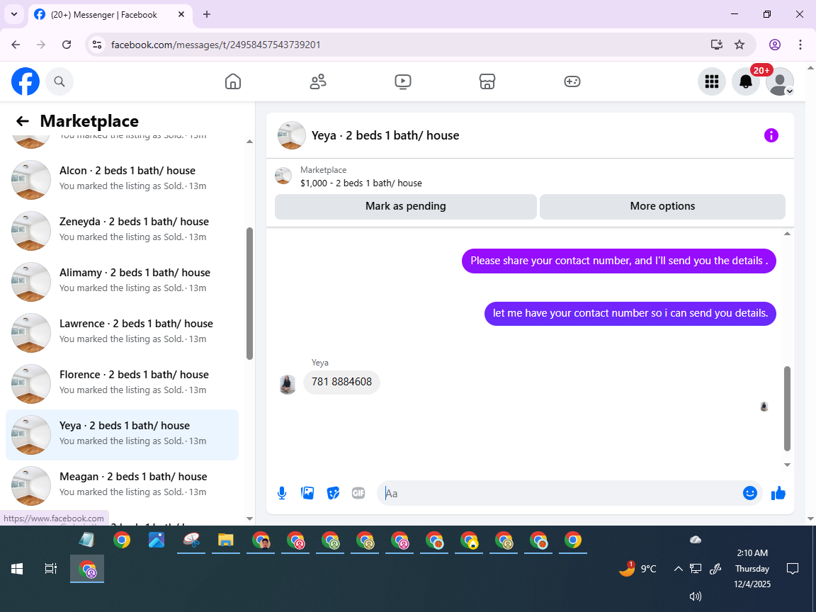
Task: Bookmark this page with star icon
Action: [x=739, y=45]
